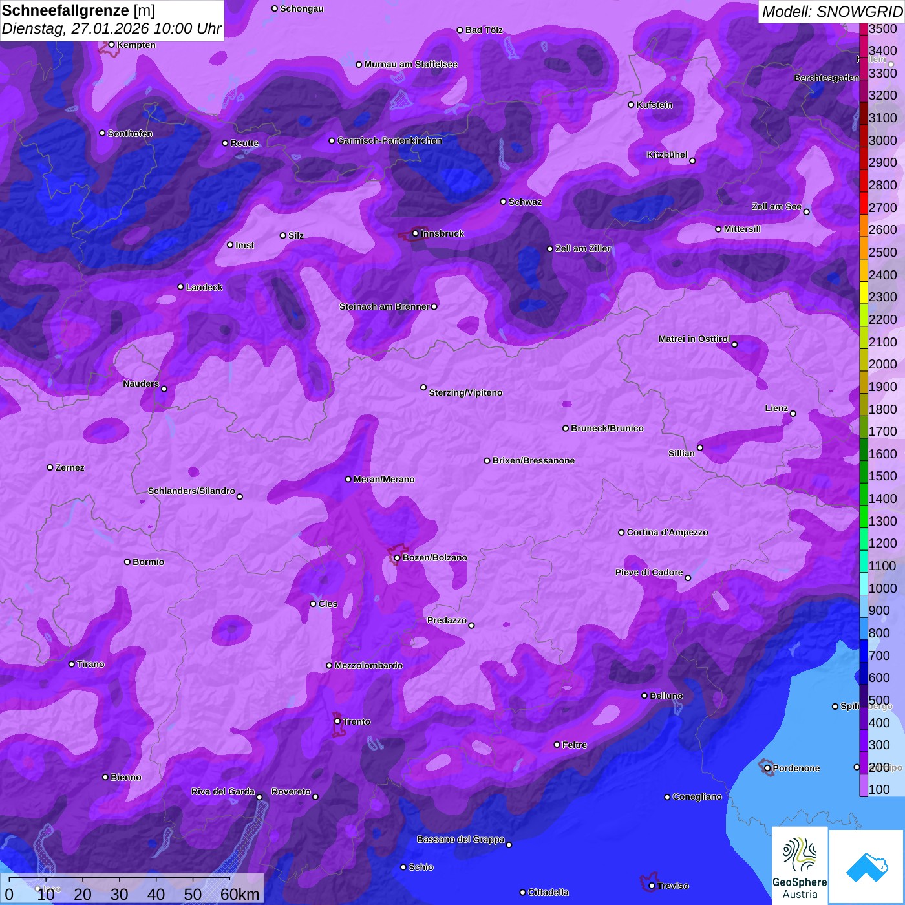Click the Bruneck/Brunico label
905x905 pixels.
[607, 428]
